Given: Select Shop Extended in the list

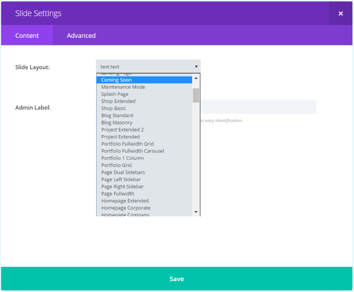Looking at the screenshot, I should 118,101.
